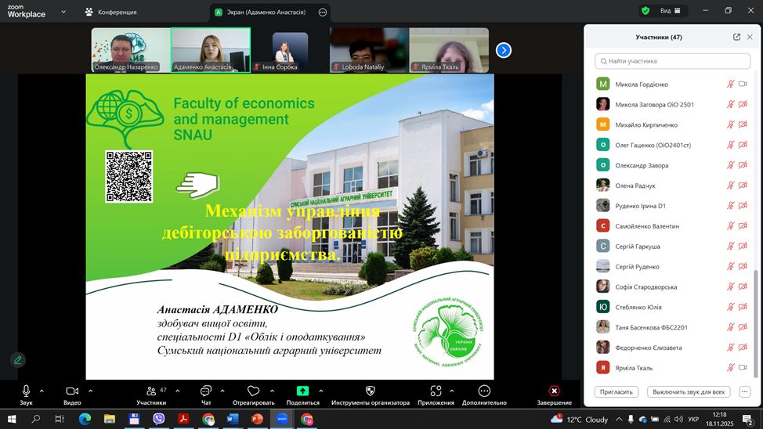Screen dimensions: 763x429
Task: Expand the audio options arrow beside Звук
Action: 42,390
